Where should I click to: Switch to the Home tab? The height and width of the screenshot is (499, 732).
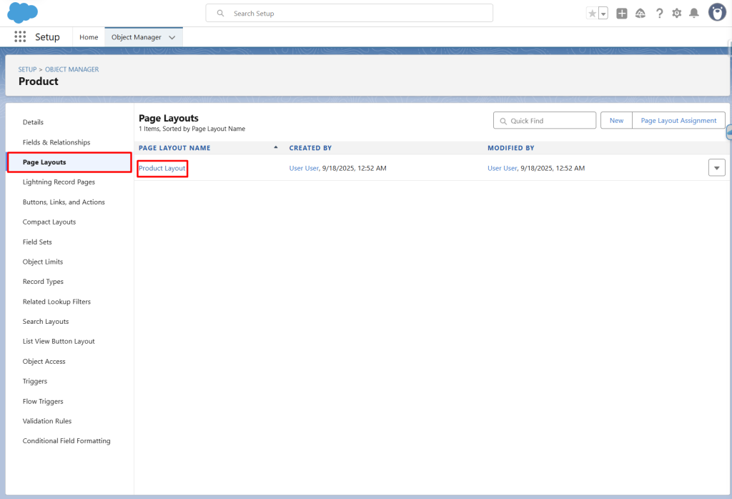(89, 37)
